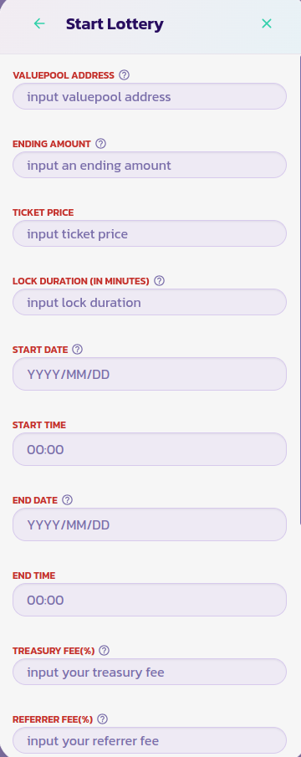Show help for Treasury Fee
301x757 pixels.
click(x=105, y=650)
